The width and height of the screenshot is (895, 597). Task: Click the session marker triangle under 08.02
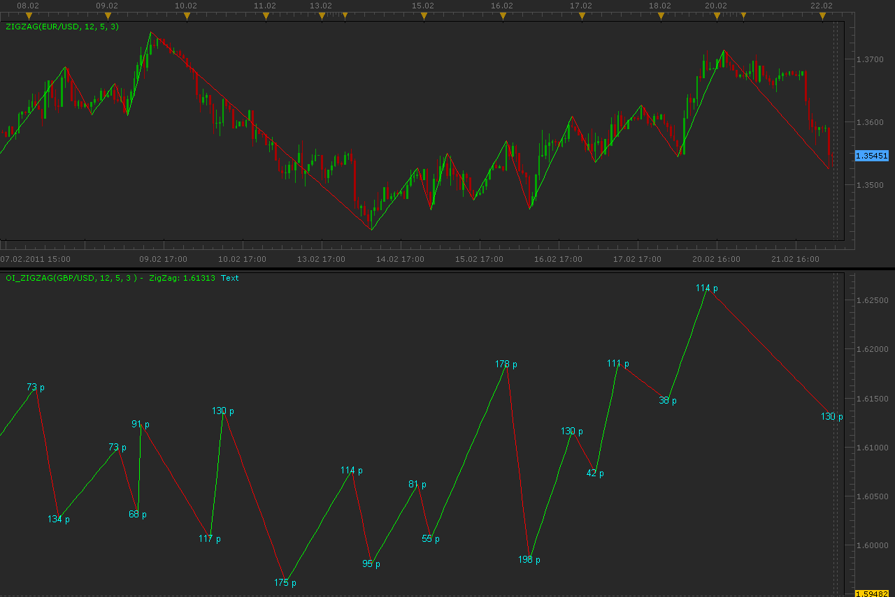click(29, 15)
